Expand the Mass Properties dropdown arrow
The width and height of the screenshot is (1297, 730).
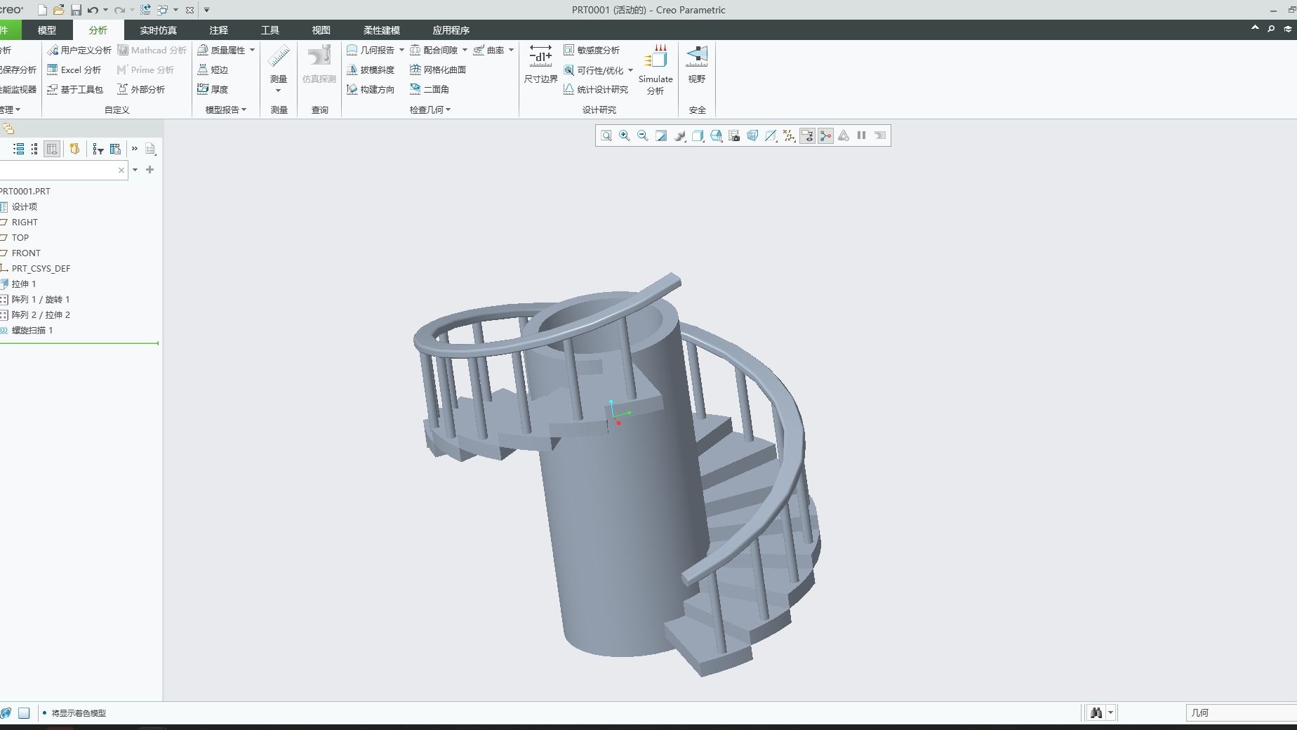pos(252,50)
